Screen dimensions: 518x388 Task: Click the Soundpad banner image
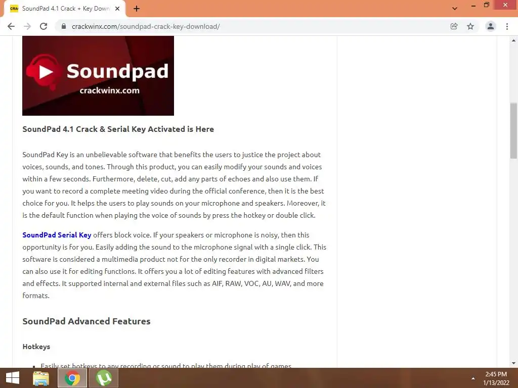point(98,76)
